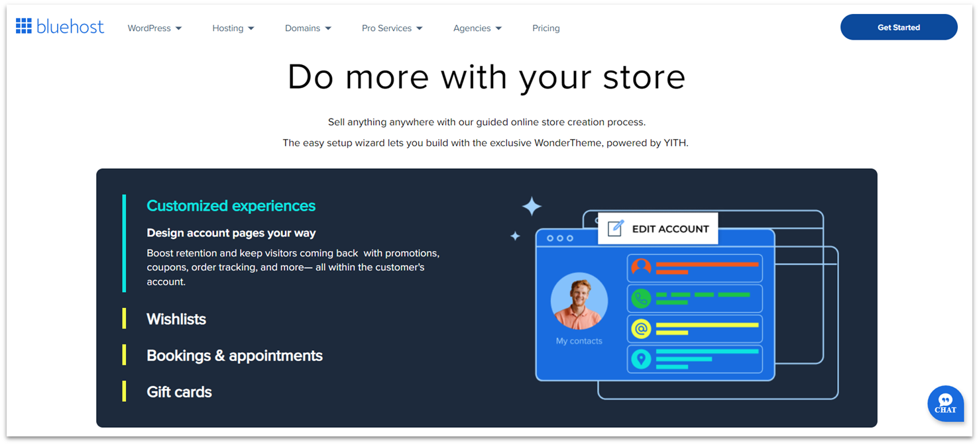The height and width of the screenshot is (445, 979).
Task: Open the Chat support widget
Action: (945, 403)
